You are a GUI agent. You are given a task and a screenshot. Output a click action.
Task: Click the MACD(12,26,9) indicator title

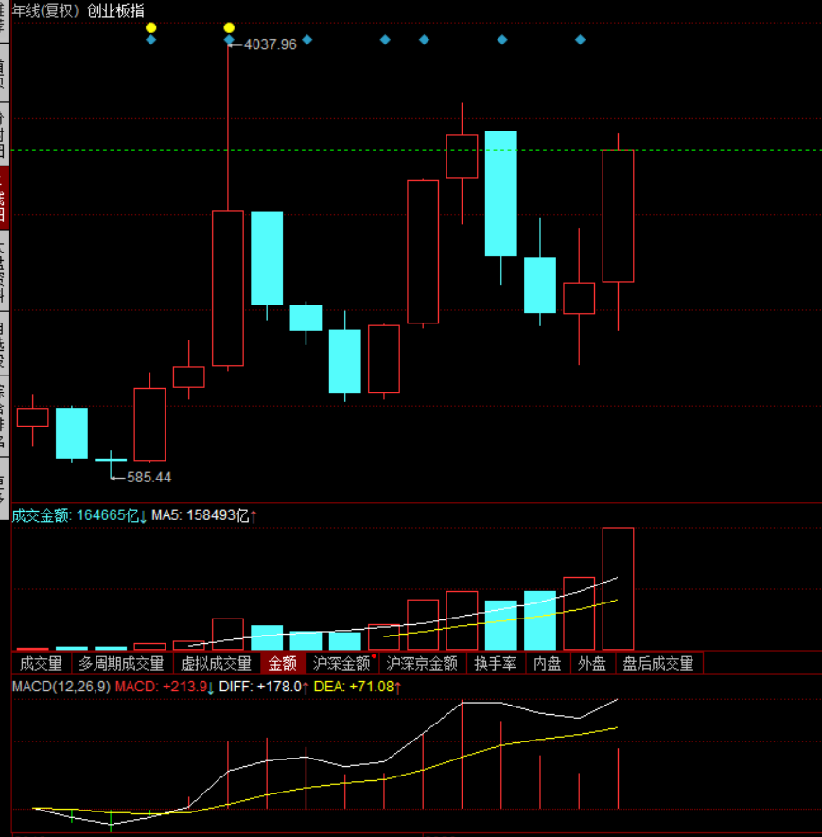[61, 686]
